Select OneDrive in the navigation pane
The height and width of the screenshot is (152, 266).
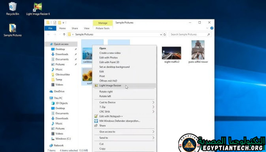59,91
